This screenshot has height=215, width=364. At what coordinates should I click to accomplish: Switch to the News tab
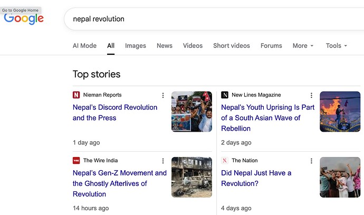click(165, 46)
